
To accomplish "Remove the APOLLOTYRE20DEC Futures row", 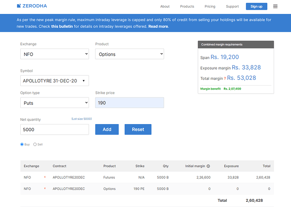I will (45, 177).
